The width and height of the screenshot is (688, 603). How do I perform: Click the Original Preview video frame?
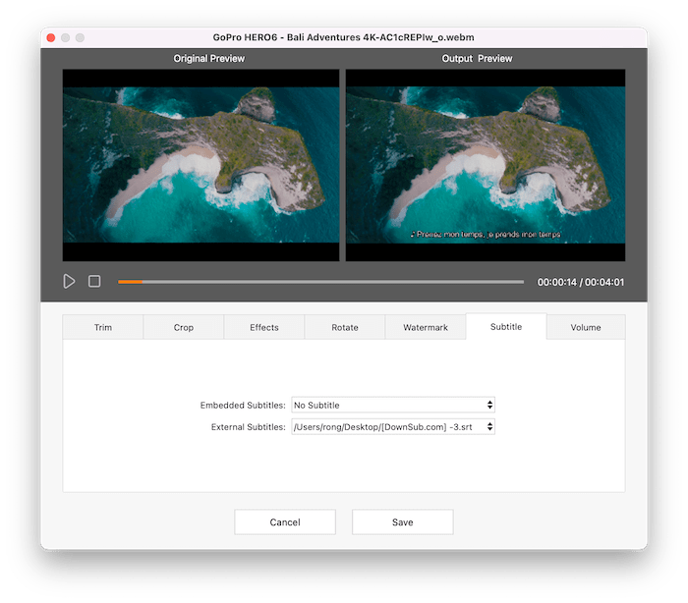201,165
